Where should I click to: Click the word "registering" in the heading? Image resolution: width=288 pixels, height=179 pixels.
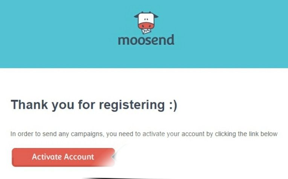tap(132, 106)
